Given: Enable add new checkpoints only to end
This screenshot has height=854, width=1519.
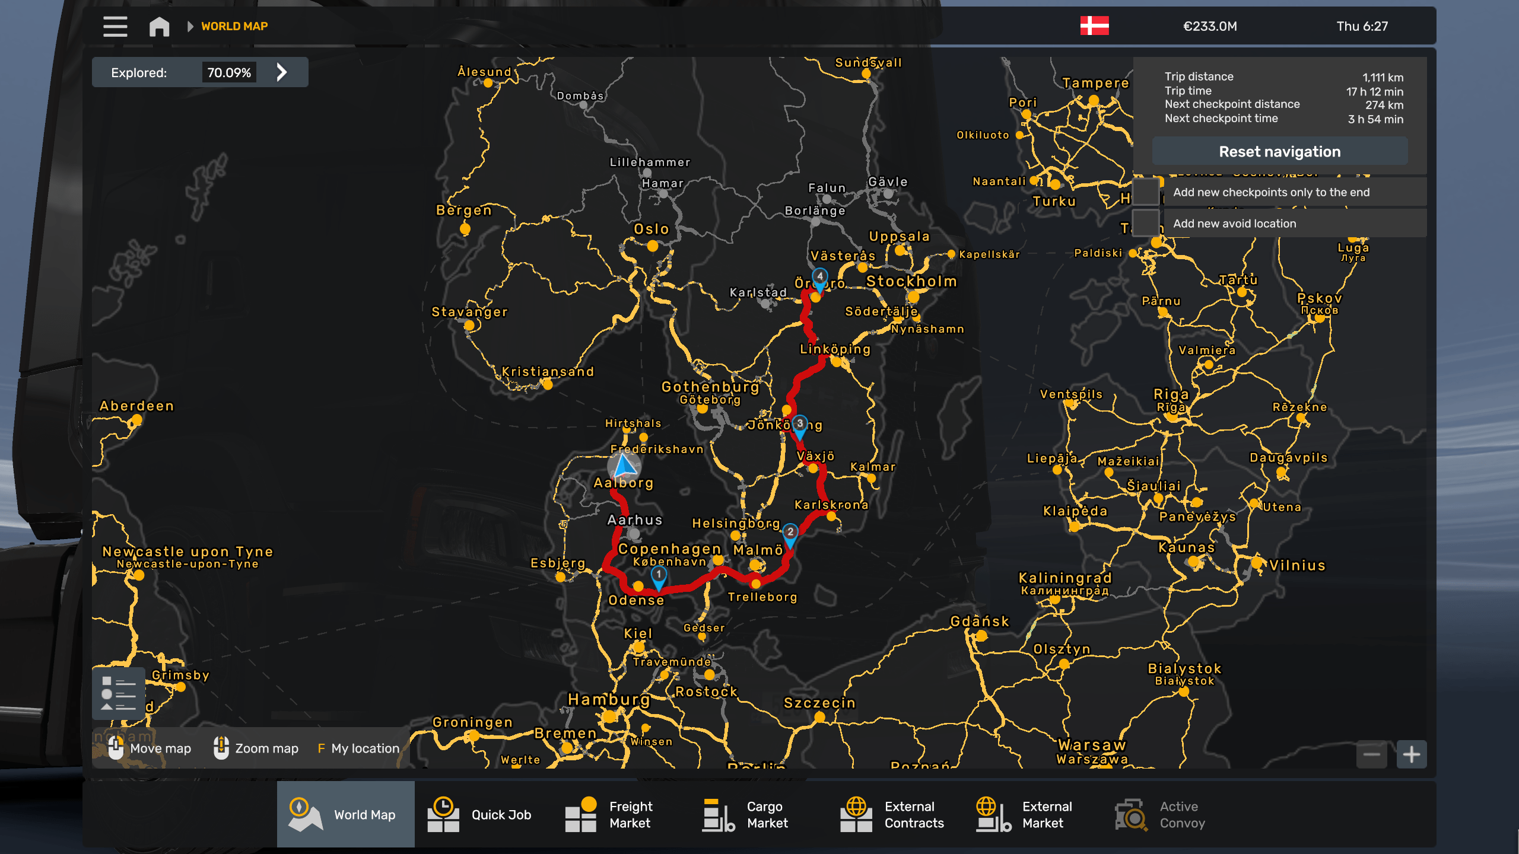Looking at the screenshot, I should click(1146, 192).
